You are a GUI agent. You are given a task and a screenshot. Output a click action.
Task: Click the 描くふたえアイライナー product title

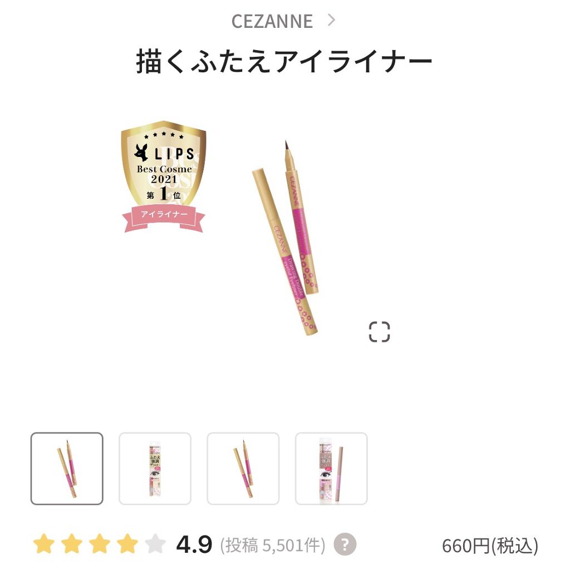tap(284, 61)
